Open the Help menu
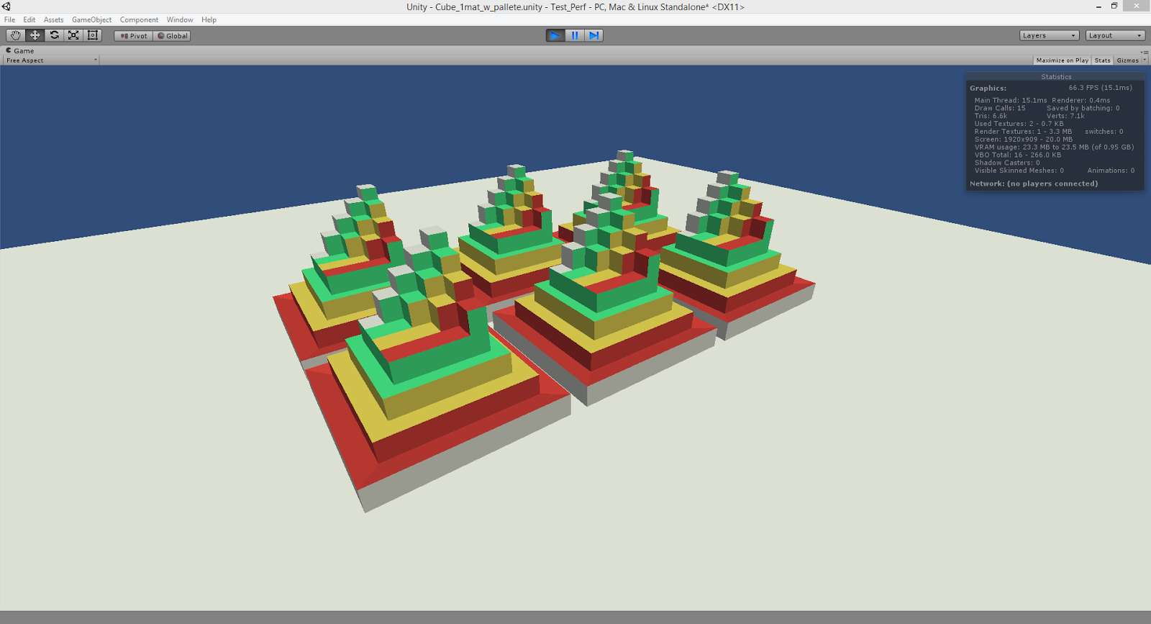This screenshot has height=624, width=1151. pyautogui.click(x=209, y=19)
